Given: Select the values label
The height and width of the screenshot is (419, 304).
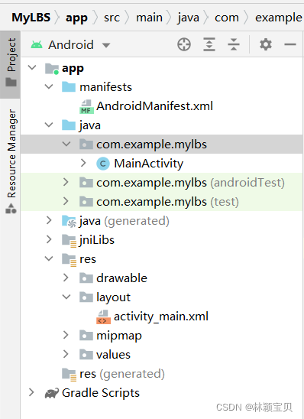Looking at the screenshot, I should [x=113, y=355].
